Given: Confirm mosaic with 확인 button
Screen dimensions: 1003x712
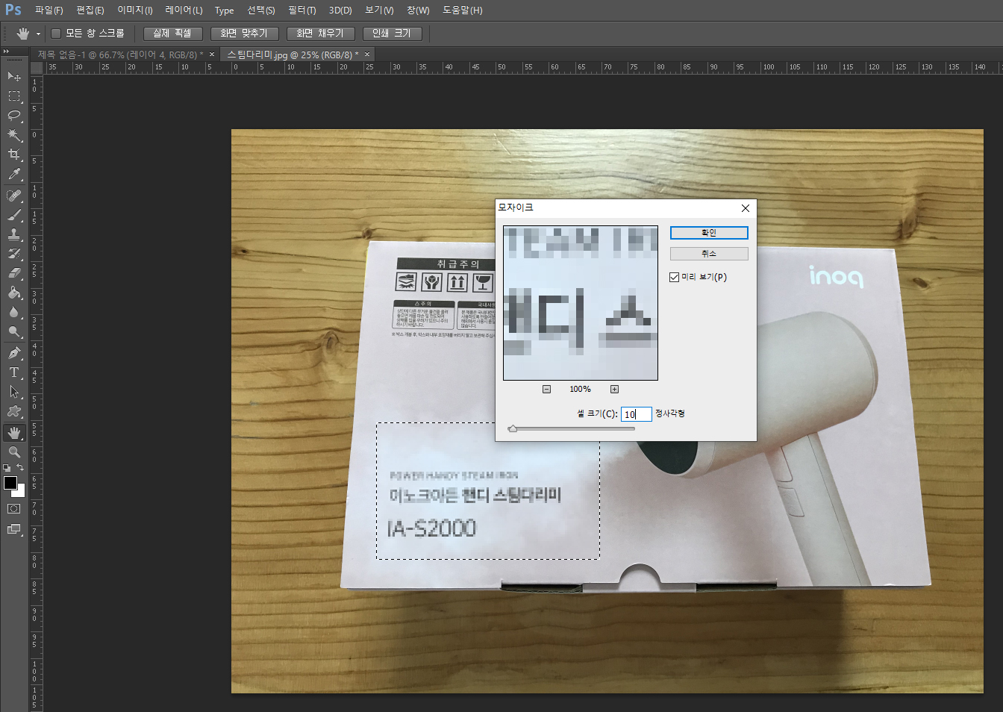Looking at the screenshot, I should [709, 233].
